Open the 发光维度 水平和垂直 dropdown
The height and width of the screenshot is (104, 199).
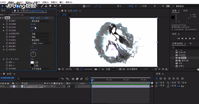(41, 69)
